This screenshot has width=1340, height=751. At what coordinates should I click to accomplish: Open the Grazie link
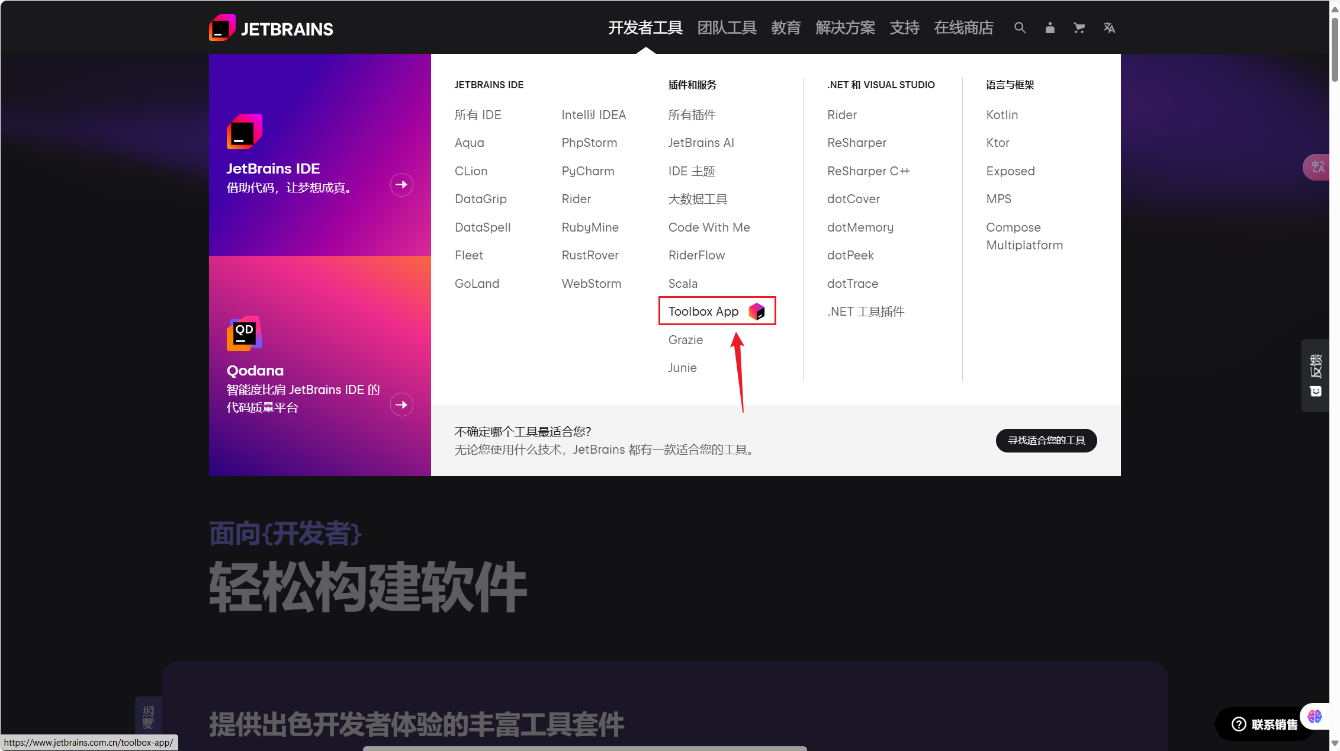click(686, 340)
